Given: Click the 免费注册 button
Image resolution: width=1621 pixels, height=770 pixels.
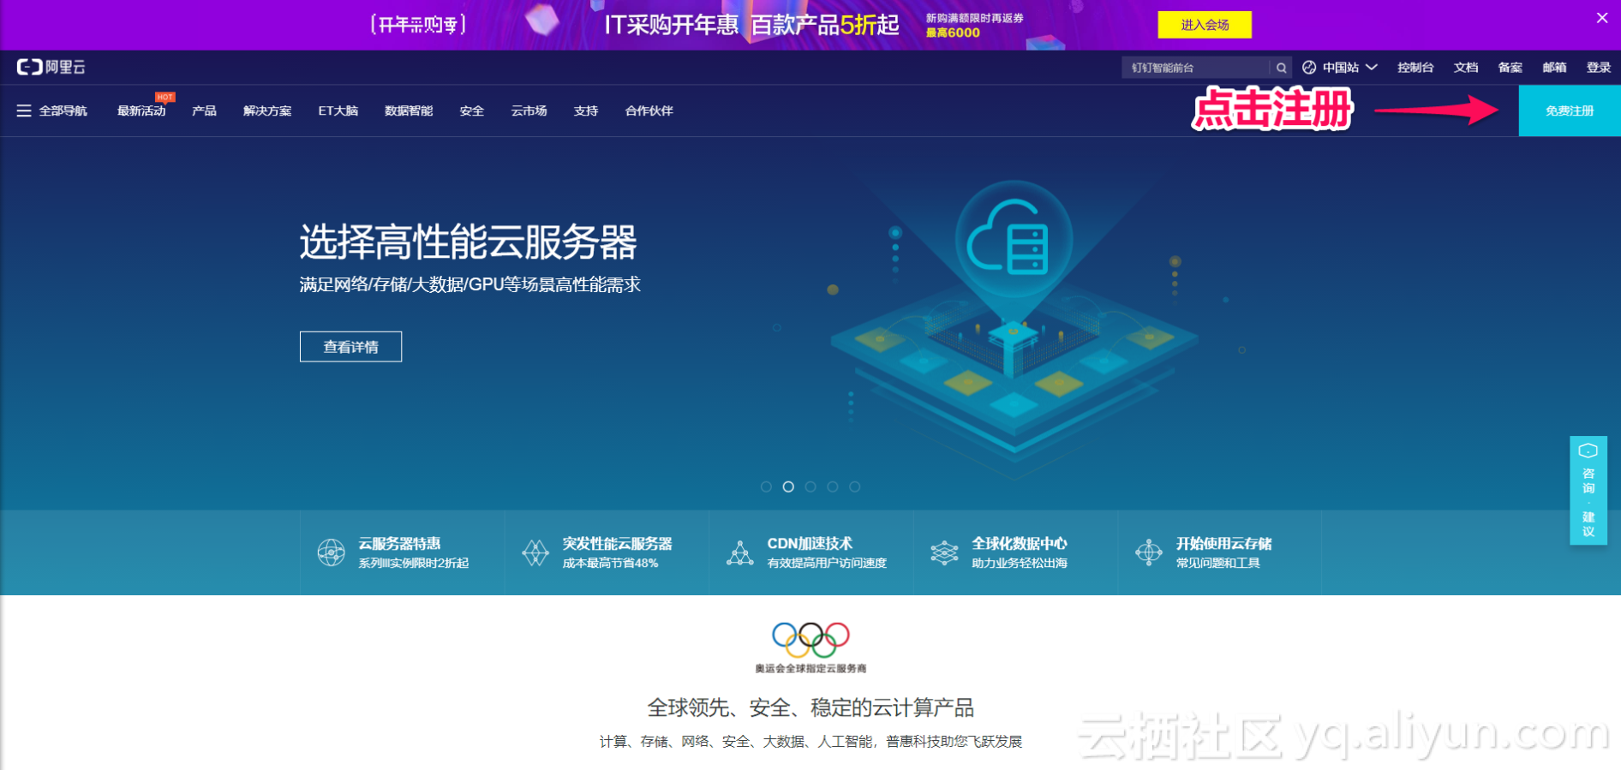Looking at the screenshot, I should [x=1570, y=110].
